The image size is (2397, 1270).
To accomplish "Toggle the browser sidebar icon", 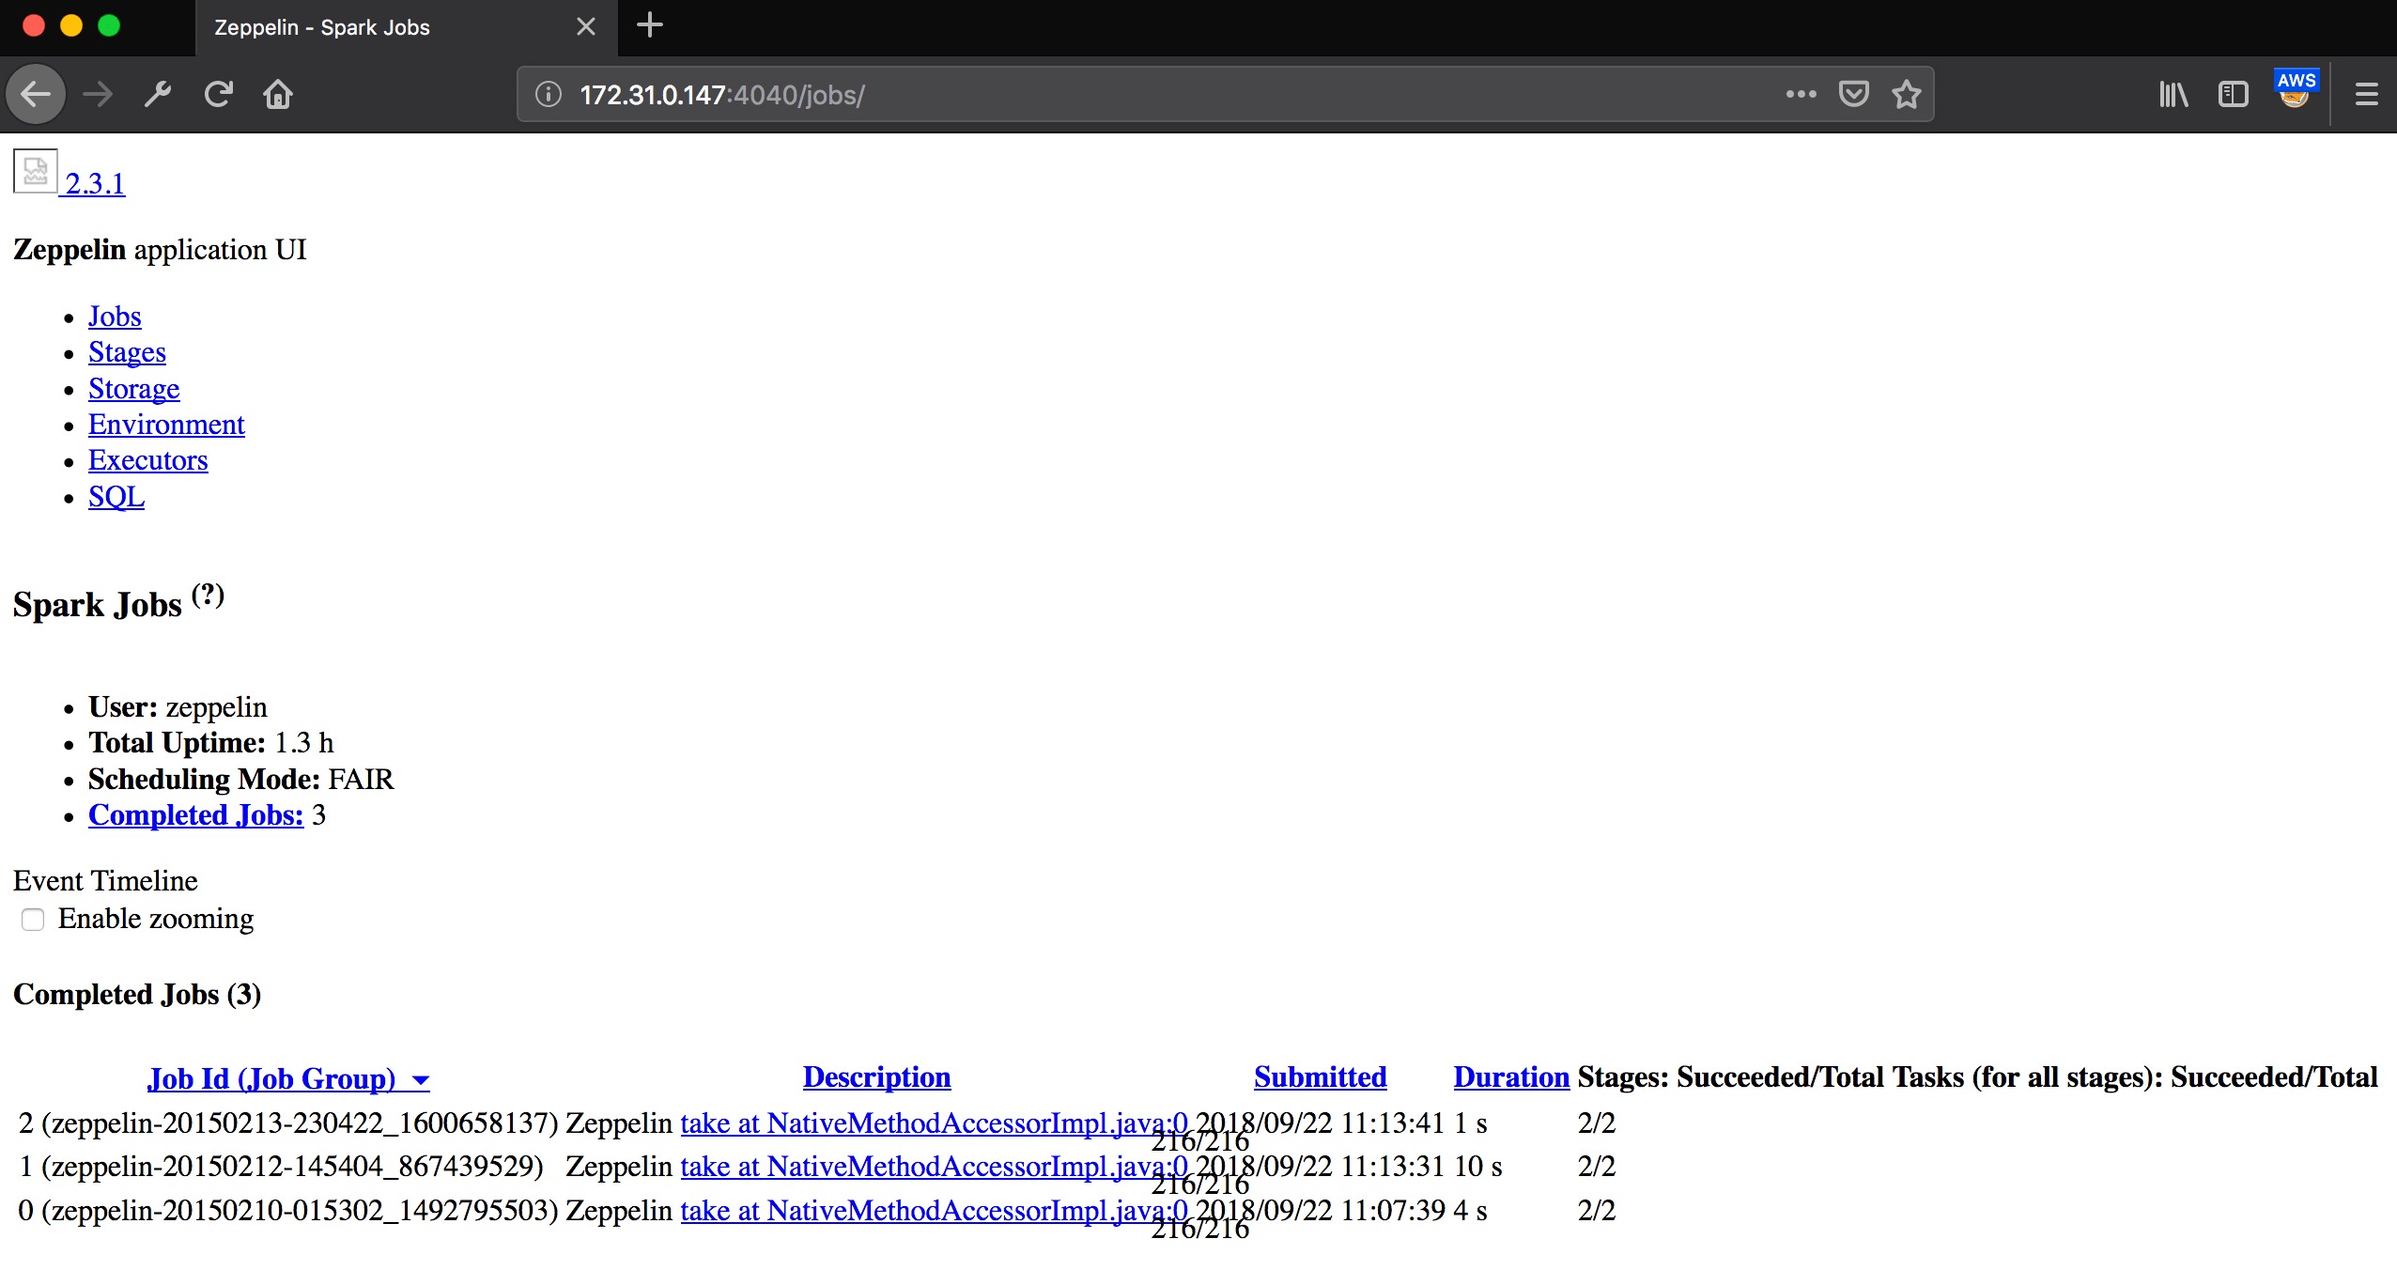I will point(2235,94).
